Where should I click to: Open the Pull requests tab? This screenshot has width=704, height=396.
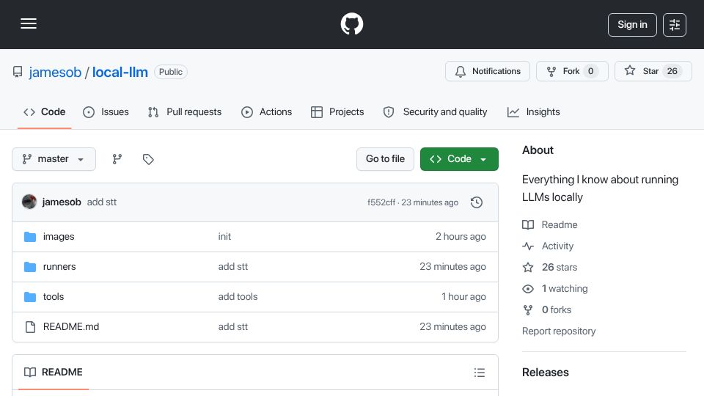pos(185,111)
